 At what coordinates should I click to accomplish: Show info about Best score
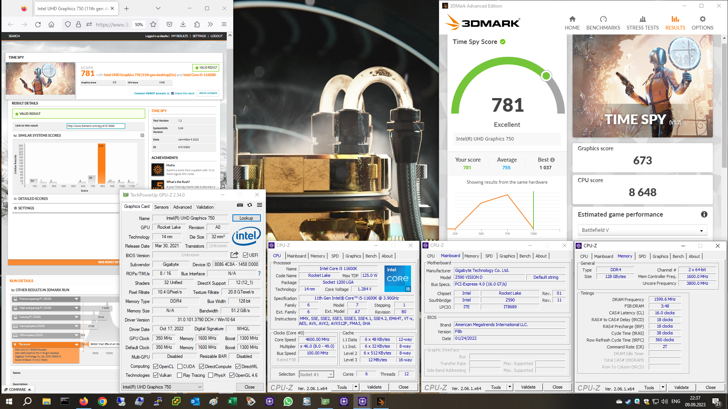click(552, 160)
